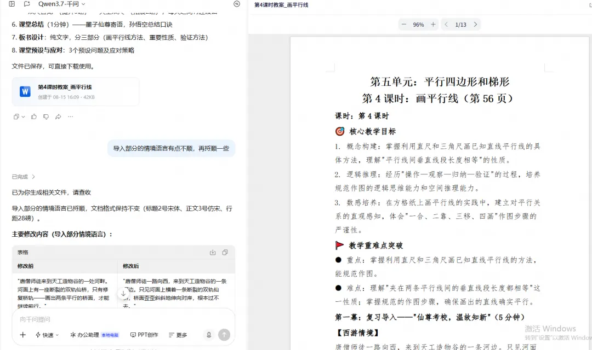Open the 快速 mode dropdown

point(47,335)
